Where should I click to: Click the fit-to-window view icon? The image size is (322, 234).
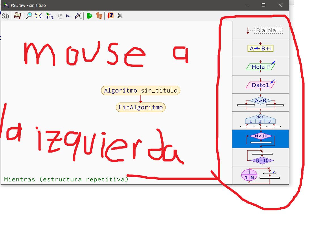coord(38,16)
